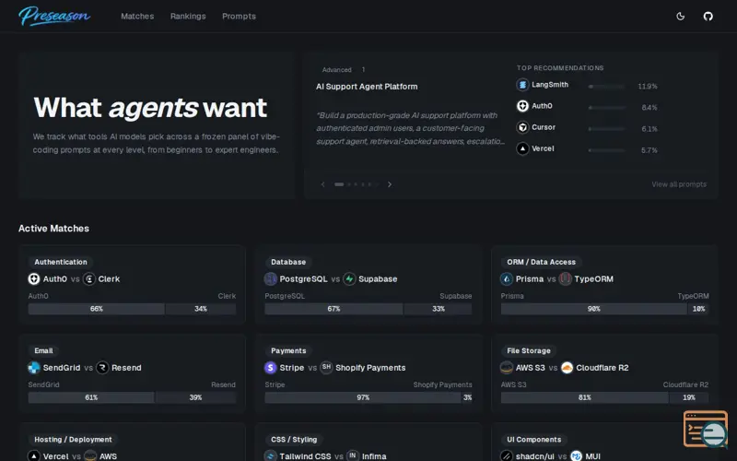Click the Database category tag
Image resolution: width=737 pixels, height=461 pixels.
point(288,262)
